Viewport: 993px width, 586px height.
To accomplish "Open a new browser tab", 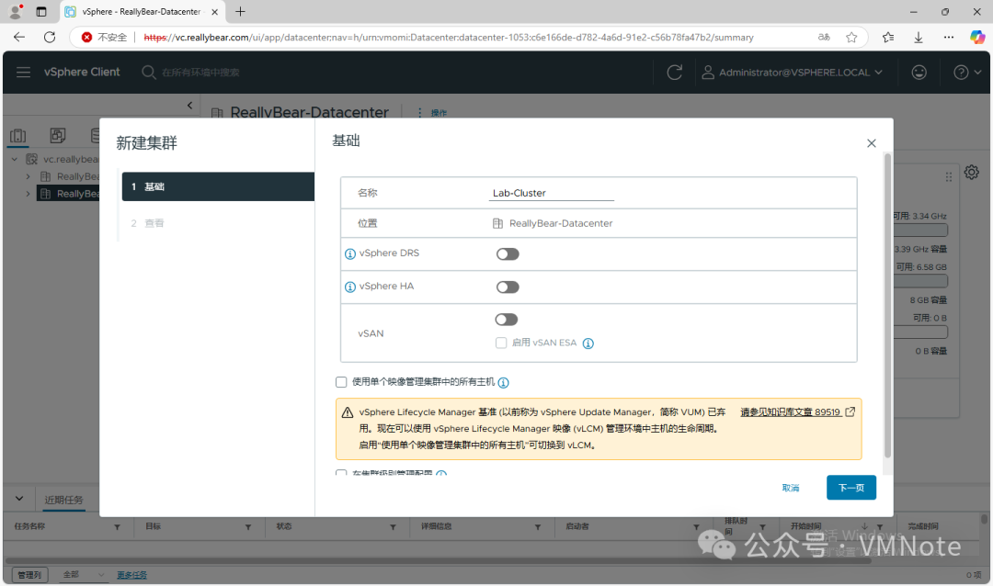I will click(x=240, y=11).
